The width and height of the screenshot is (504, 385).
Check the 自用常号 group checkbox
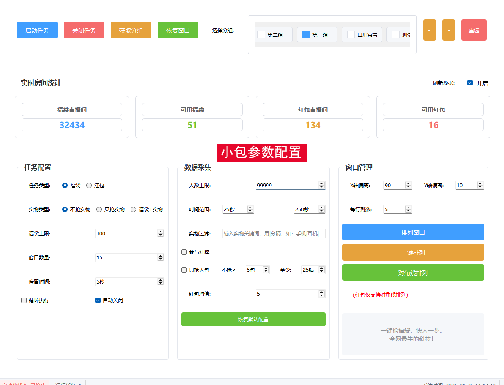pyautogui.click(x=351, y=35)
